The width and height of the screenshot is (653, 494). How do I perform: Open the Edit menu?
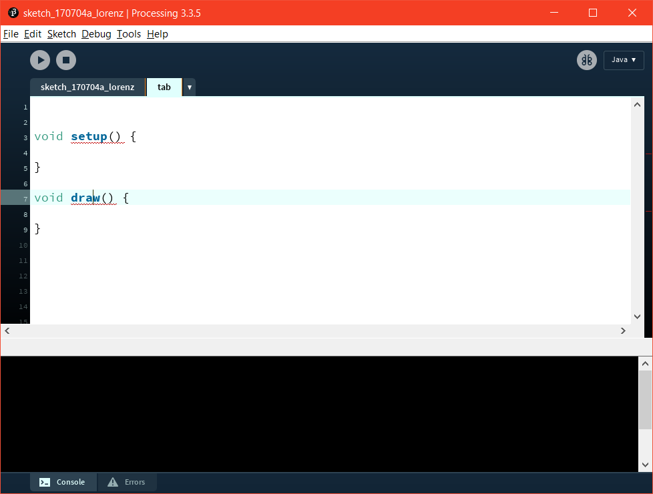point(33,34)
